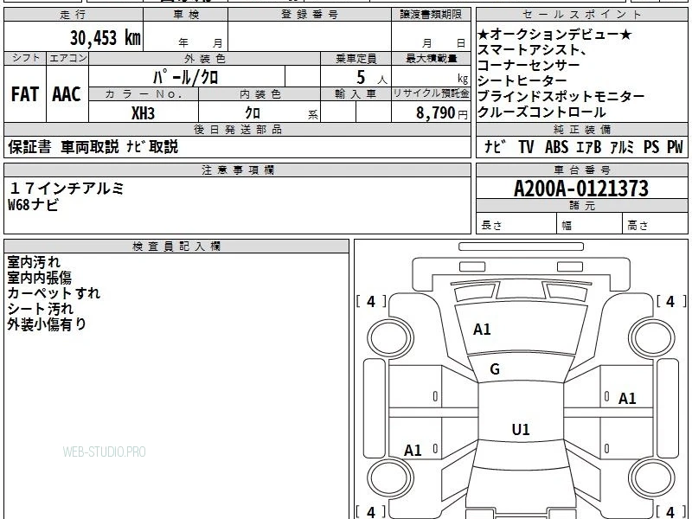Select the line "シートヒーター"
Viewport: 692px width, 519px height.
point(522,80)
